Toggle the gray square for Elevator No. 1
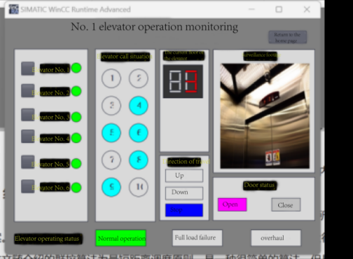Viewport: 353px width, 259px height. pos(28,69)
